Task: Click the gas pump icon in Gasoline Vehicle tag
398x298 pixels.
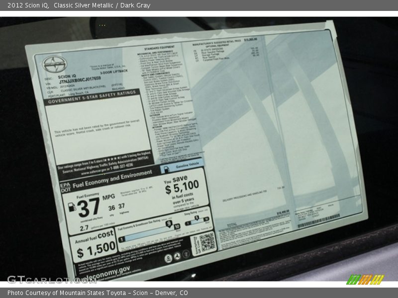Action: [x=167, y=168]
